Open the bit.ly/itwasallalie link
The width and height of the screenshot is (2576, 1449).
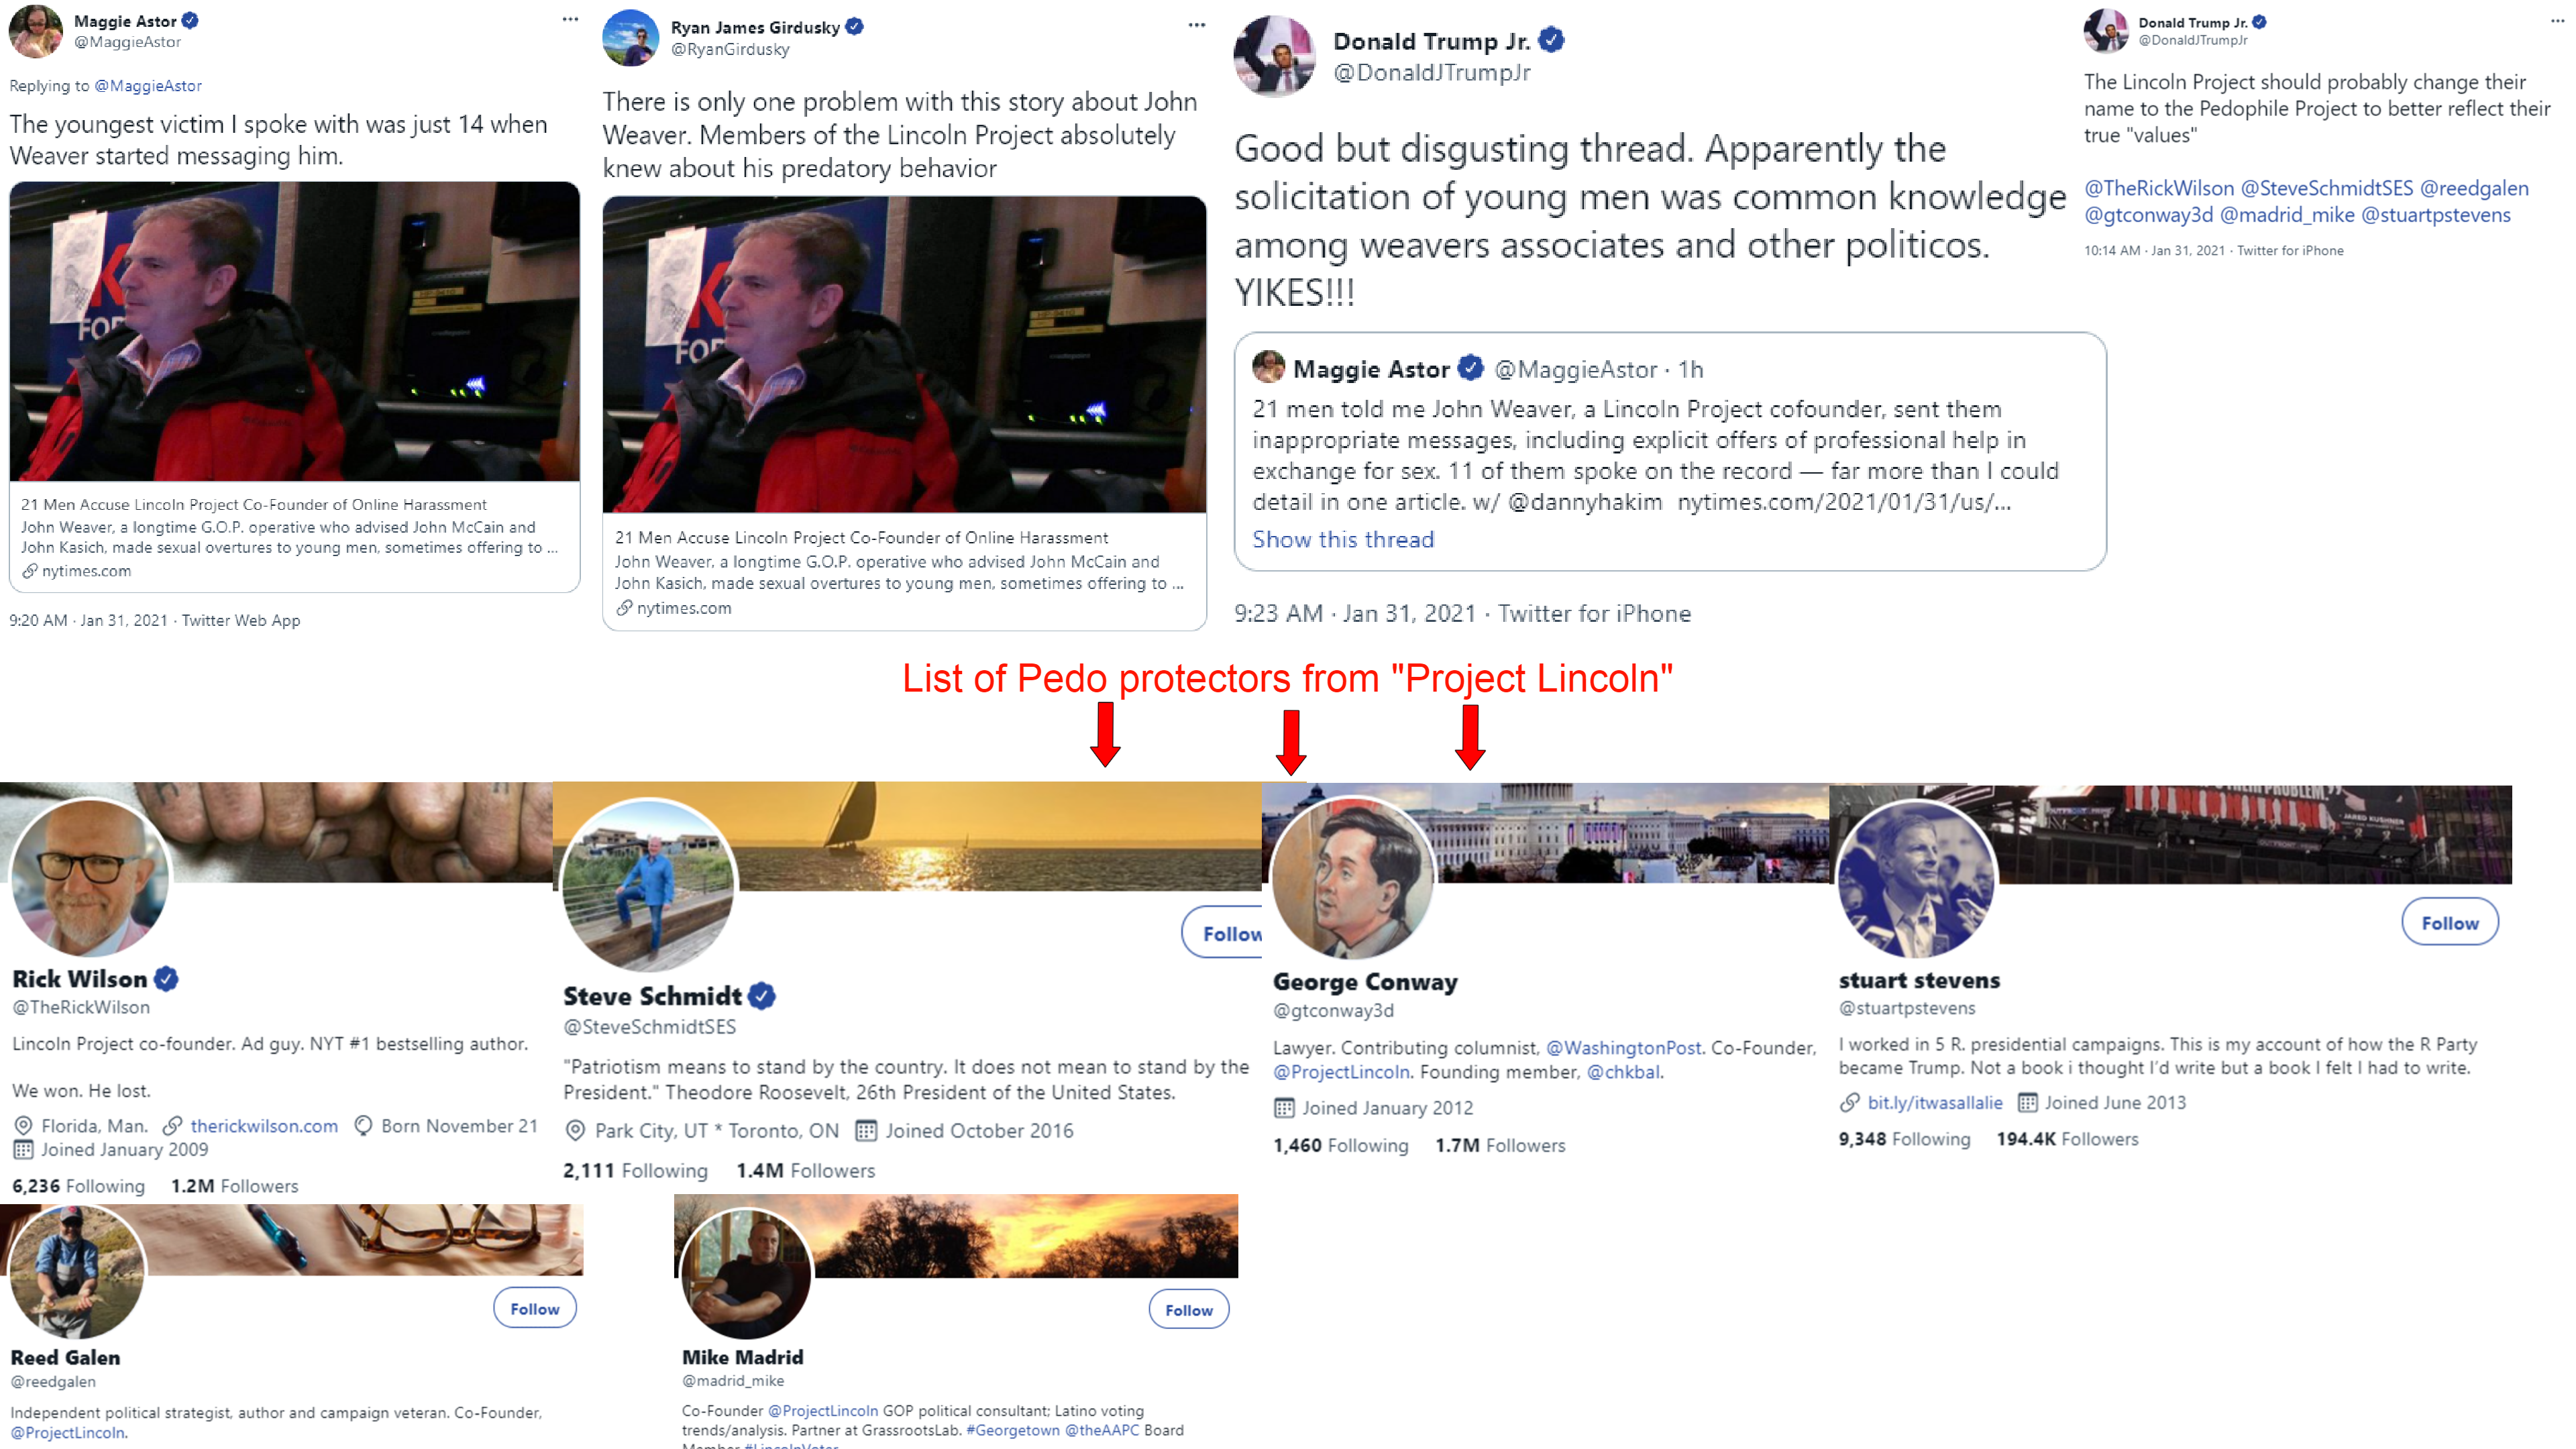coord(1935,1102)
